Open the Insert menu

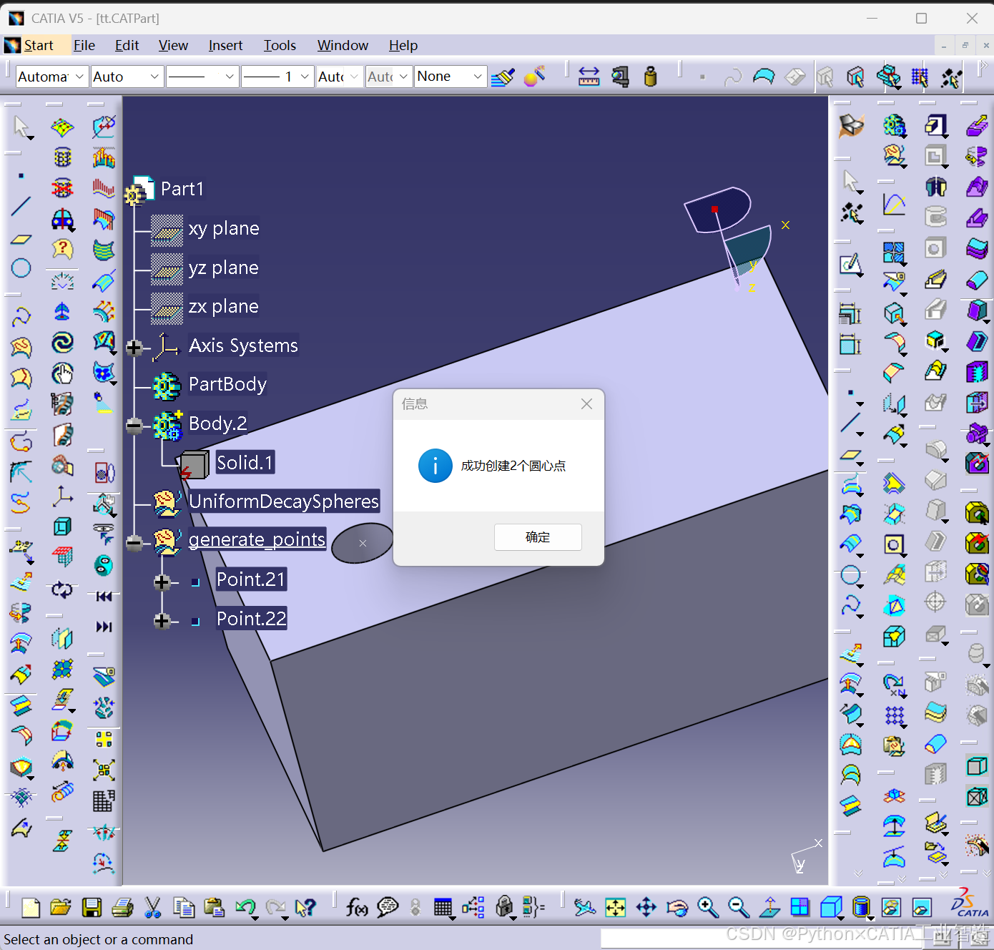[225, 45]
